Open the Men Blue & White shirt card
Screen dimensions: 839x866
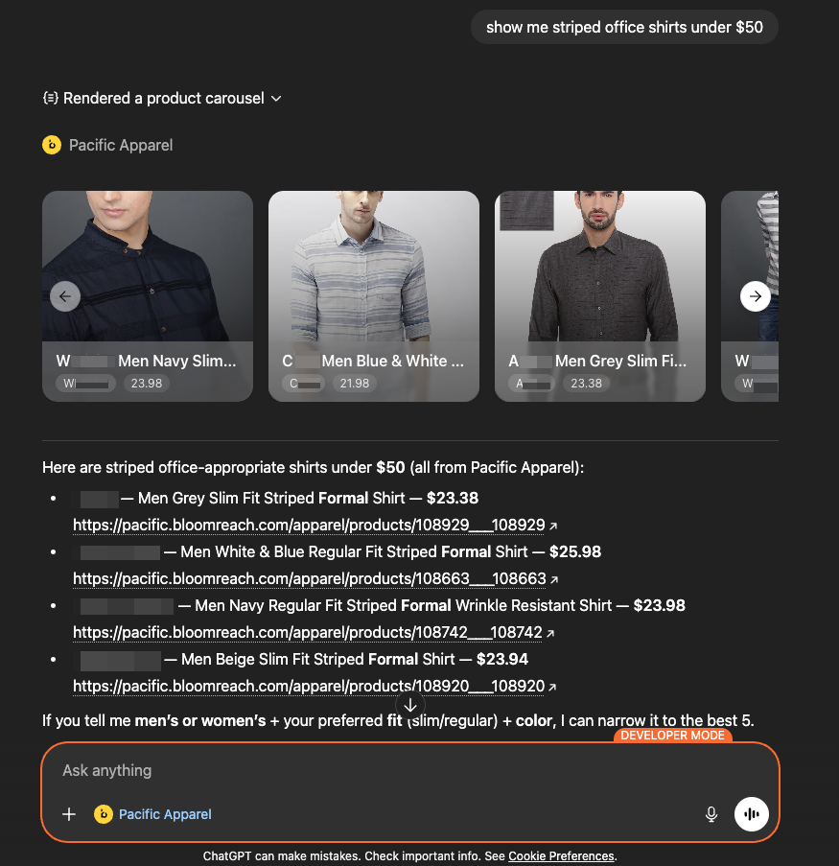tap(374, 296)
